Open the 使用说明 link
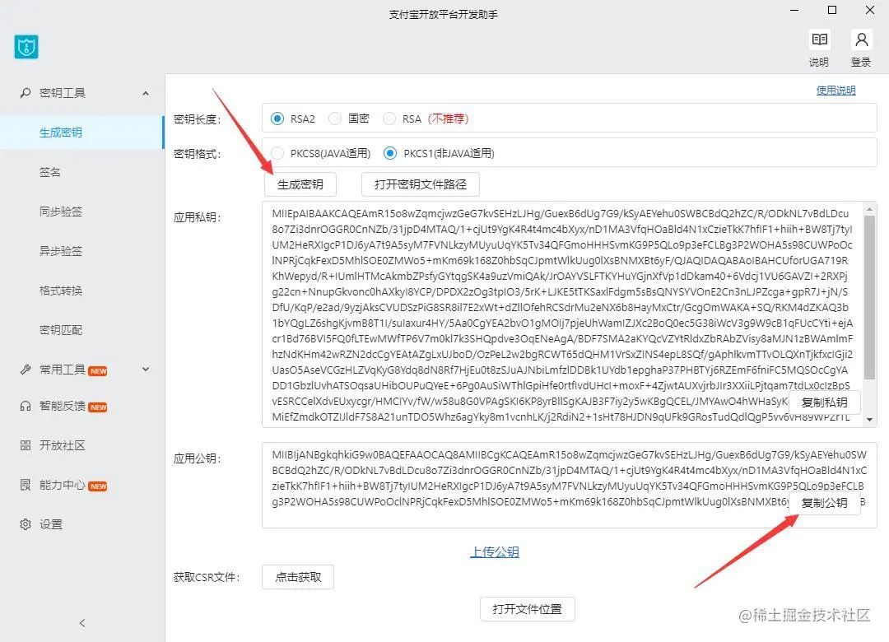This screenshot has height=642, width=889. 835,91
